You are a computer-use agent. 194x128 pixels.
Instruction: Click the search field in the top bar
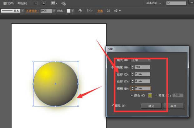[x=176, y=3]
